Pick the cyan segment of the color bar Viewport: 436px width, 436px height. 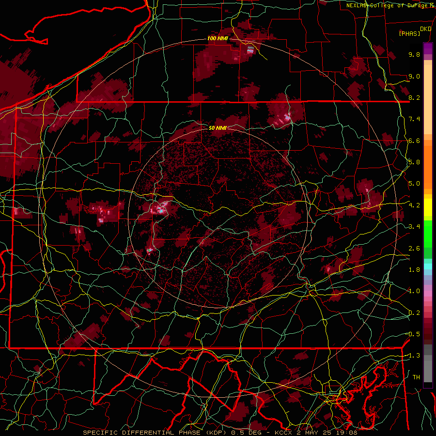(x=428, y=266)
